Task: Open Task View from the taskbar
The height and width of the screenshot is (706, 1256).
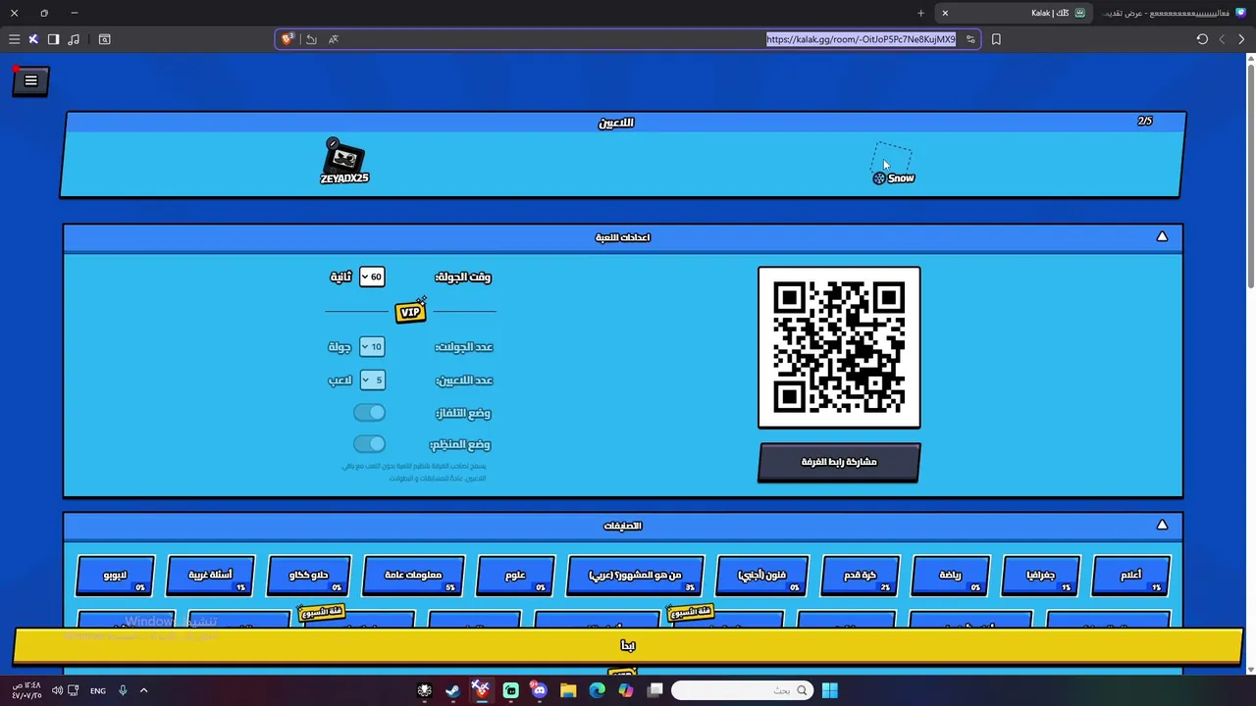Action: 655,690
